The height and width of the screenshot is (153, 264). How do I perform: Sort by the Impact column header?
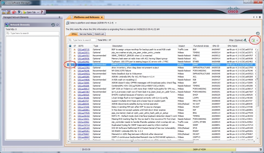point(185,46)
